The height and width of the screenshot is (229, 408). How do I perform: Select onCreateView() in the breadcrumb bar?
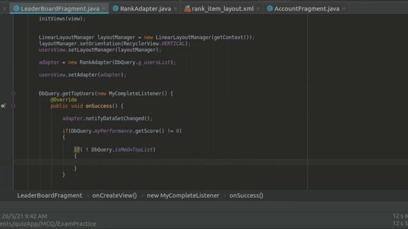[115, 195]
